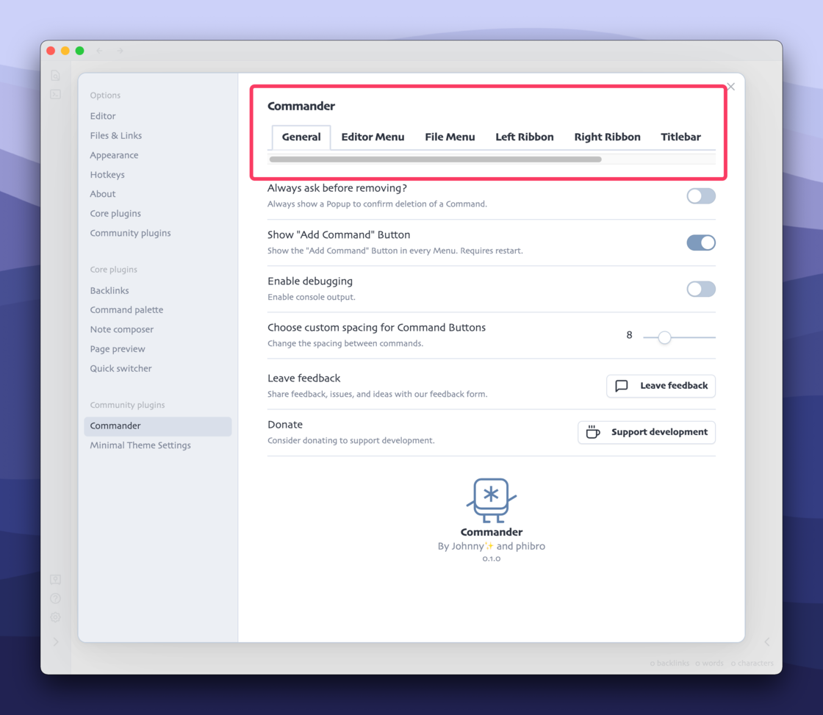This screenshot has width=823, height=715.
Task: Disable Show "Add Command" Button switch
Action: [701, 242]
